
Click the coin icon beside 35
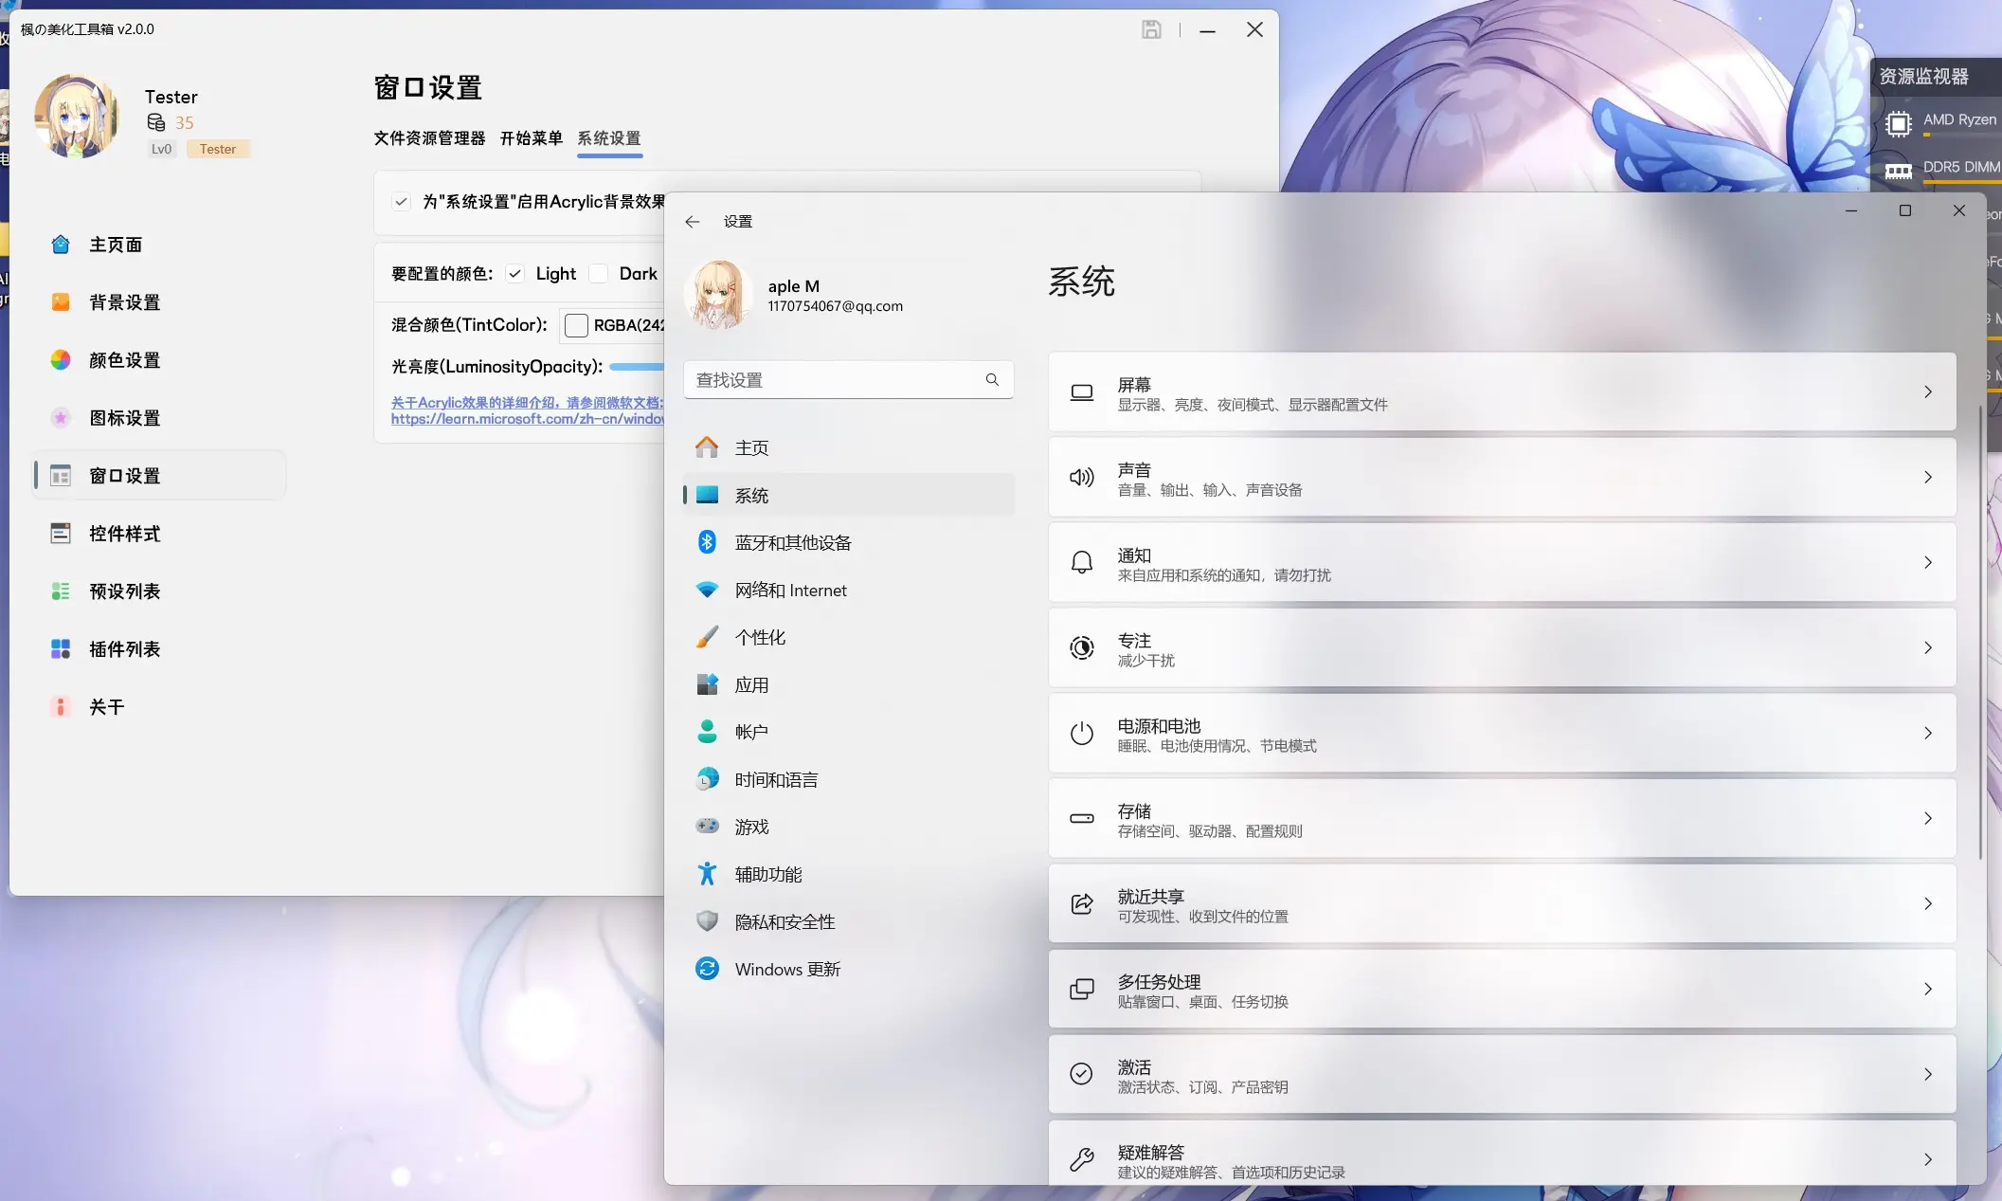(x=156, y=122)
